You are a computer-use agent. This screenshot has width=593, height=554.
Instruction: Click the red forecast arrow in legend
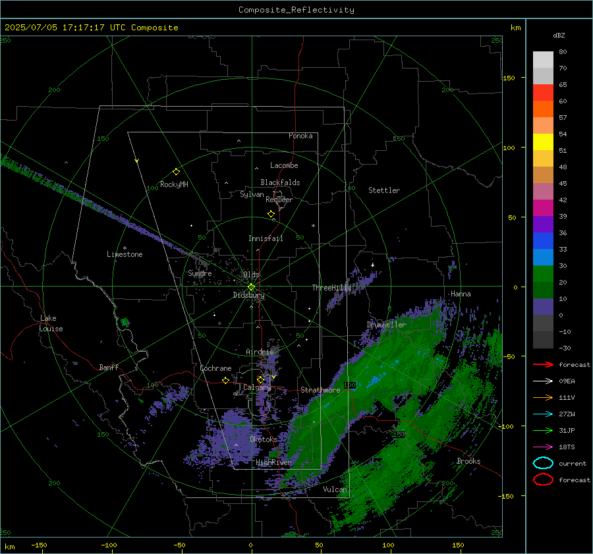click(x=543, y=364)
